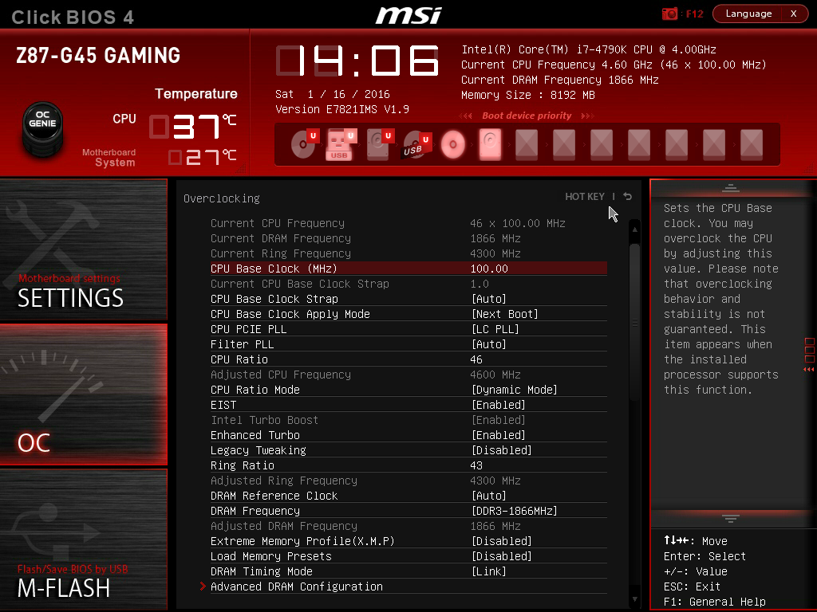Image resolution: width=817 pixels, height=612 pixels.
Task: Click the Current DRAM Frequency row
Action: pos(408,238)
